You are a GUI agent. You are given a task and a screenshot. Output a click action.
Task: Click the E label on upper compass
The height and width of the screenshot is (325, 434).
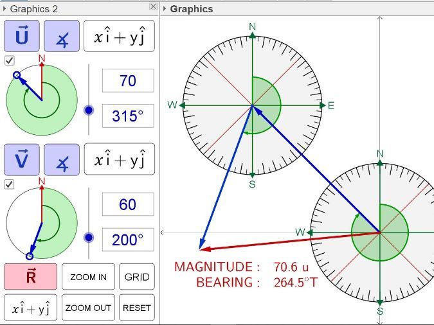coord(331,106)
